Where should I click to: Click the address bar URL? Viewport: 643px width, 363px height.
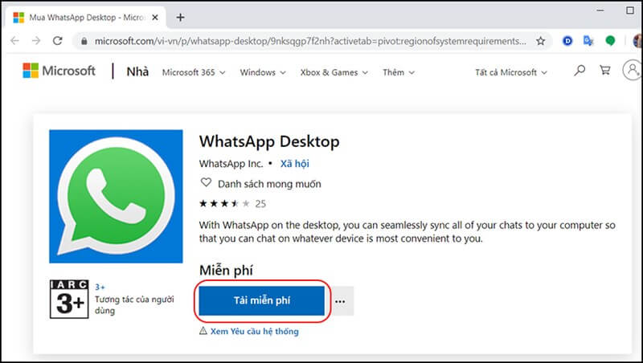click(x=310, y=41)
